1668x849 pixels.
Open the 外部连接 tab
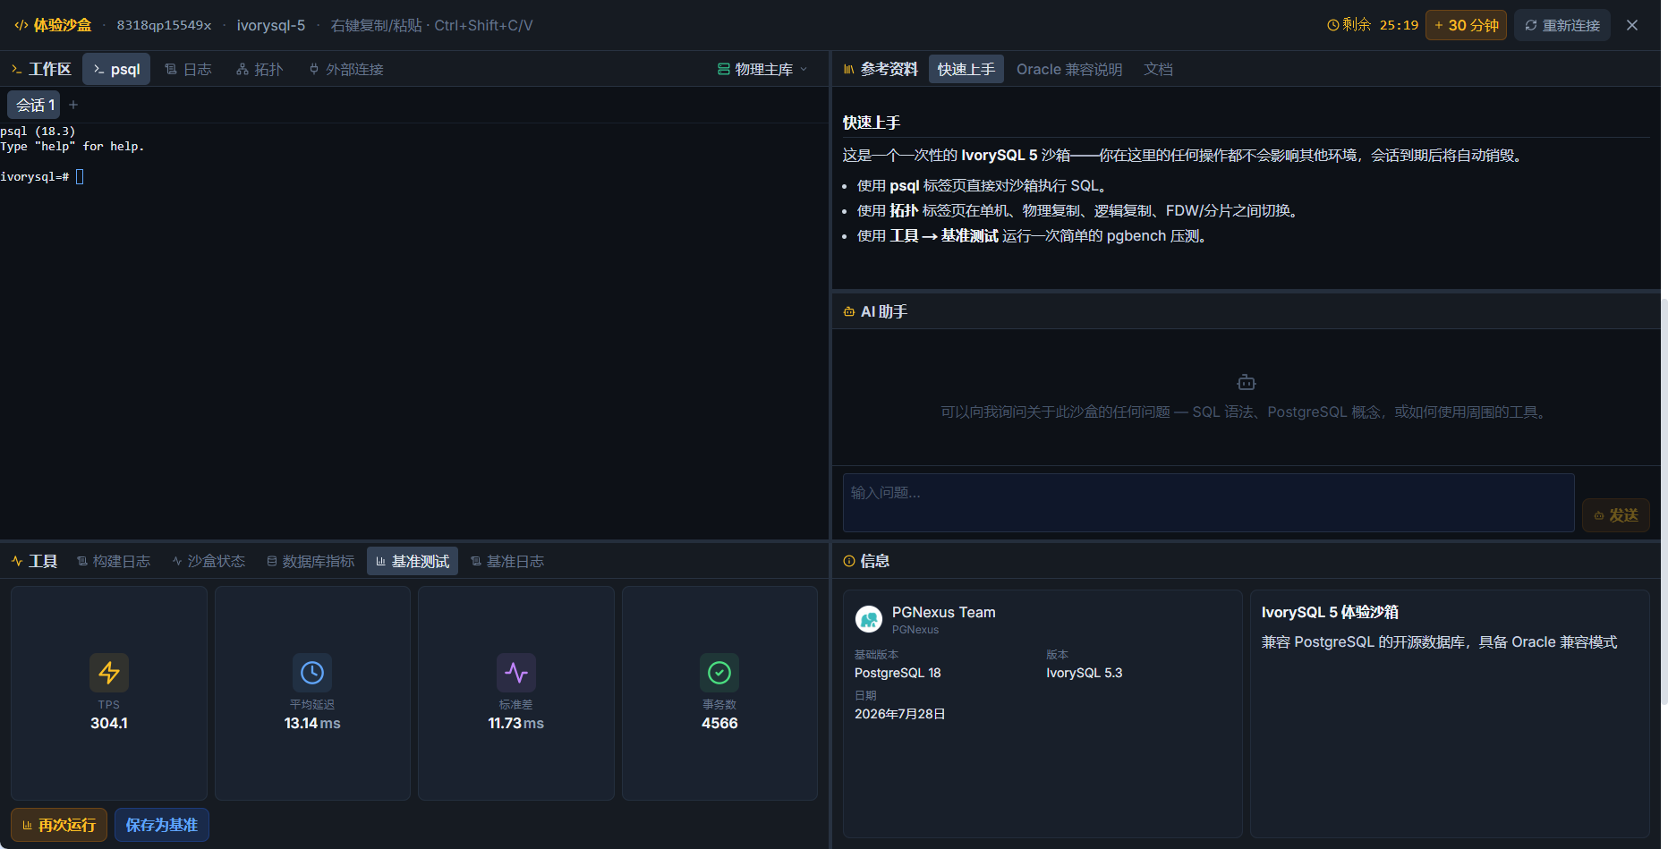[x=345, y=69]
